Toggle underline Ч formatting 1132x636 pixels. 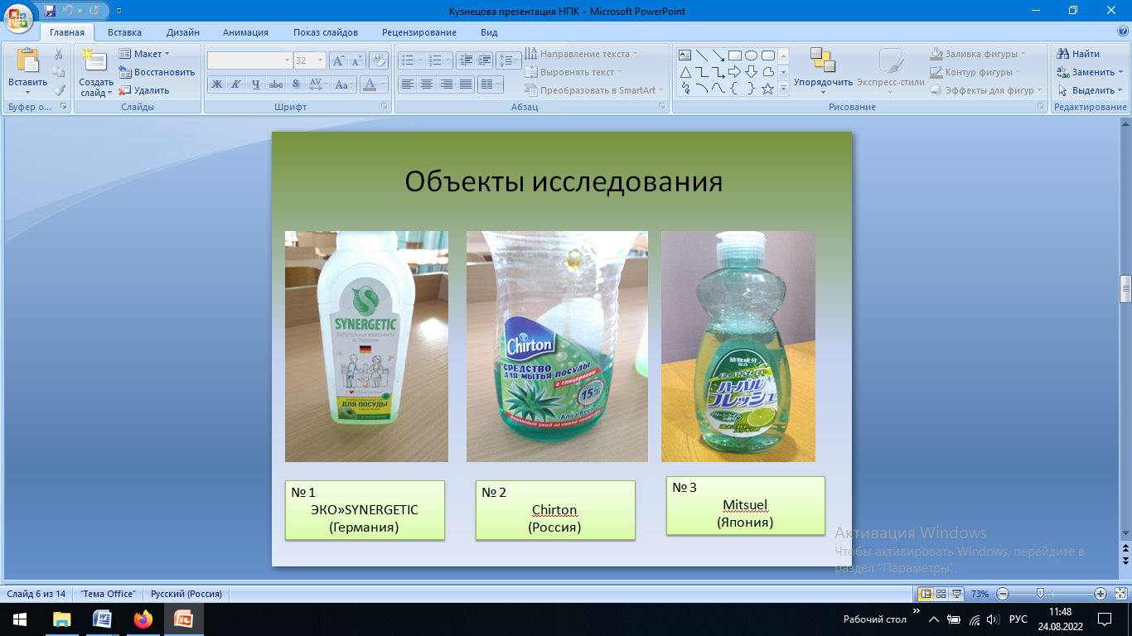[x=255, y=84]
